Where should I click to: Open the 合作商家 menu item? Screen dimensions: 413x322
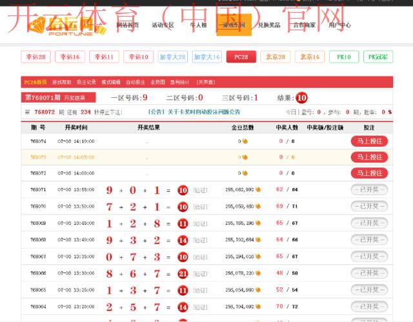coord(305,25)
